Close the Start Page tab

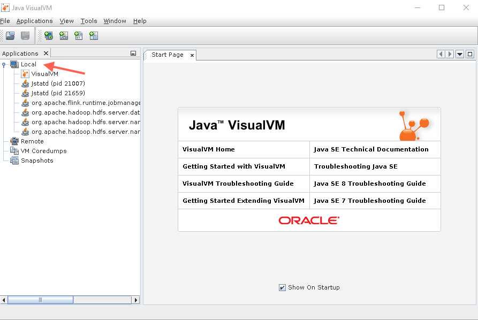[192, 55]
